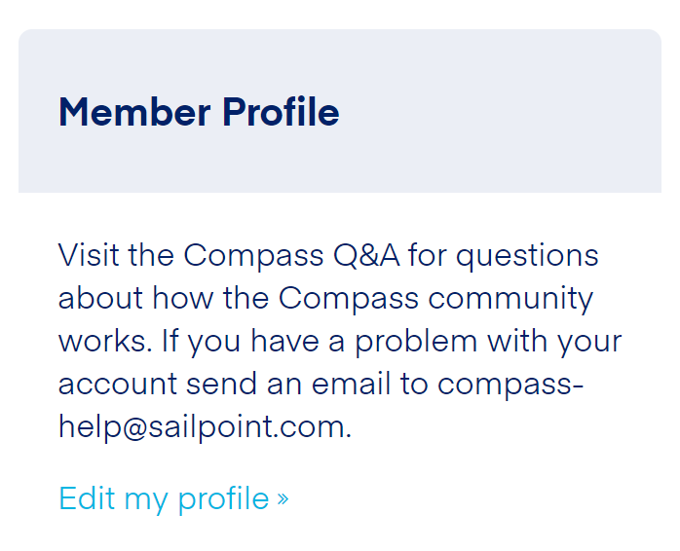The height and width of the screenshot is (551, 680).
Task: Click the word account in the paragraph
Action: click(117, 384)
